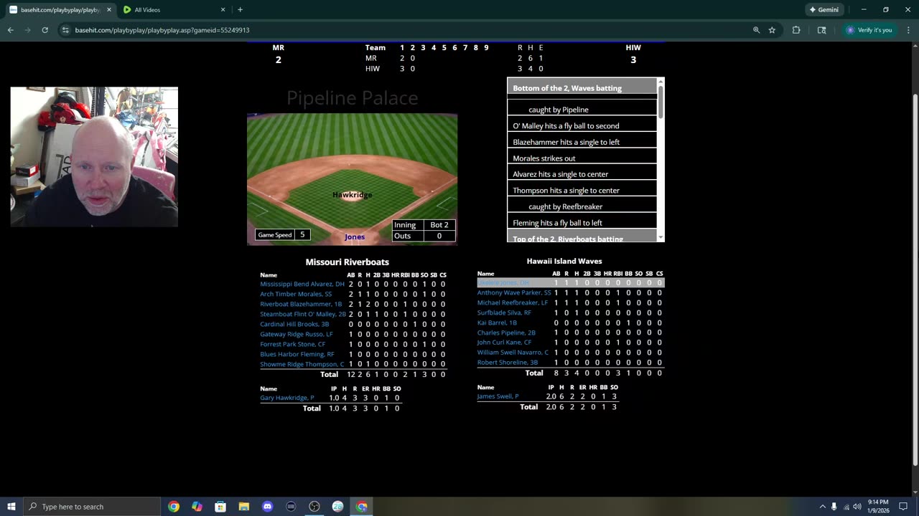This screenshot has width=919, height=516.
Task: Show hidden system tray icons
Action: pyautogui.click(x=822, y=507)
